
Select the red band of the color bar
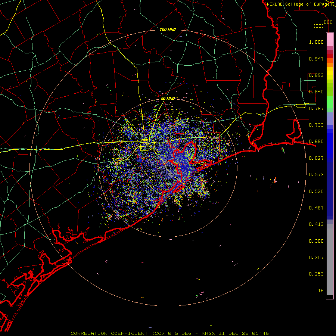pyautogui.click(x=330, y=56)
